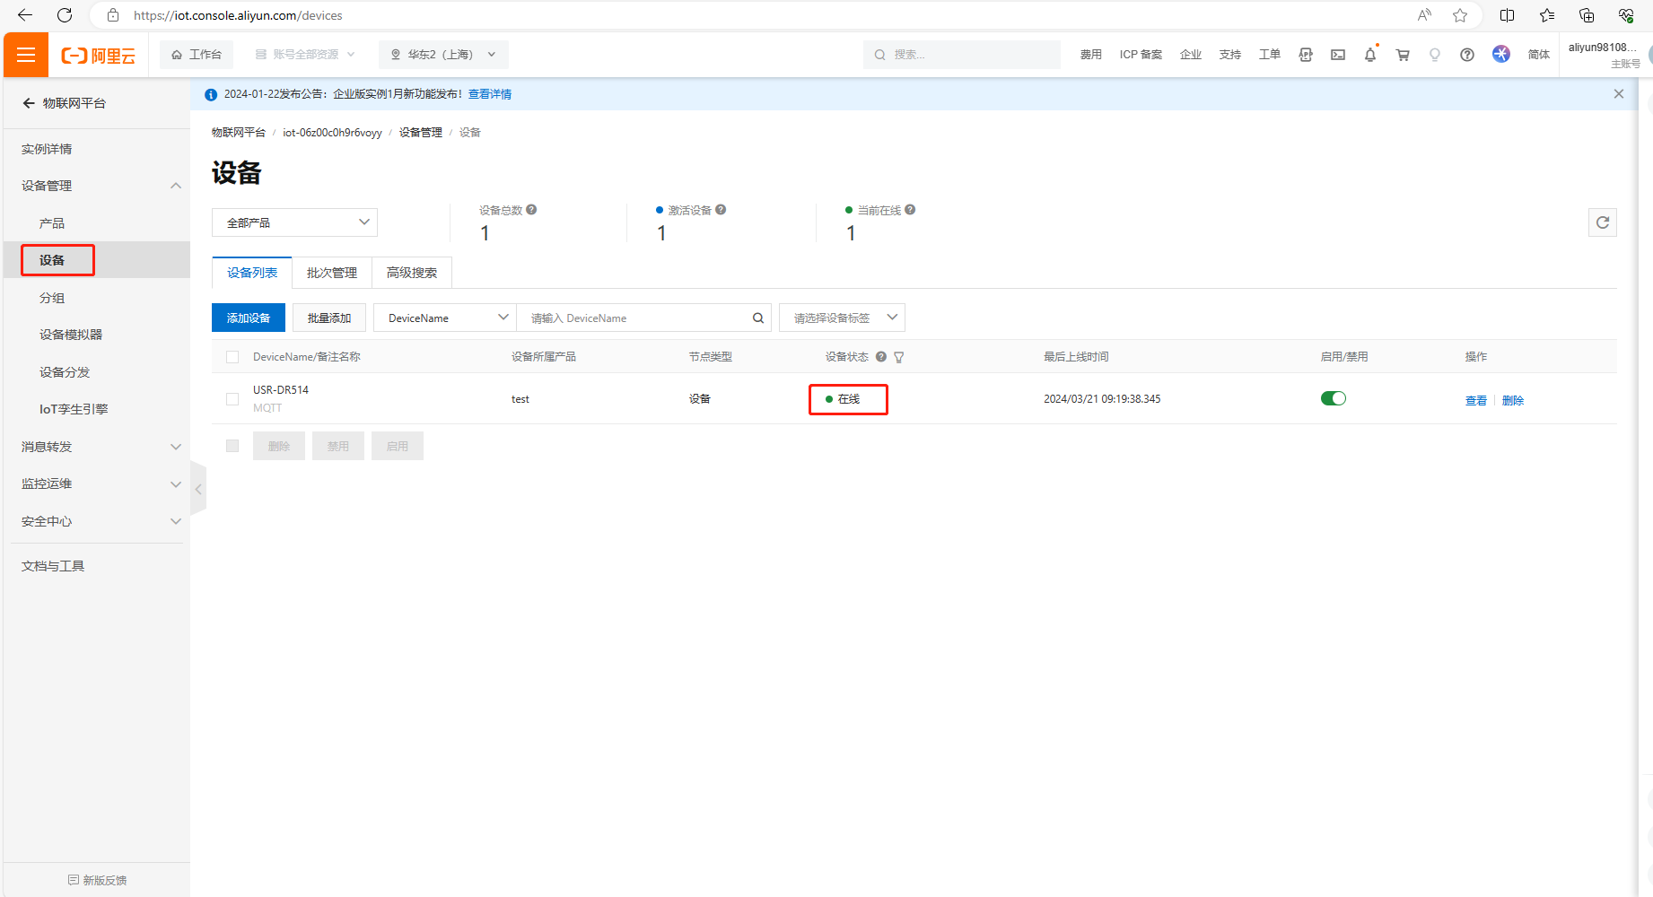Click the device status filter icon
The image size is (1653, 897).
[x=899, y=357]
